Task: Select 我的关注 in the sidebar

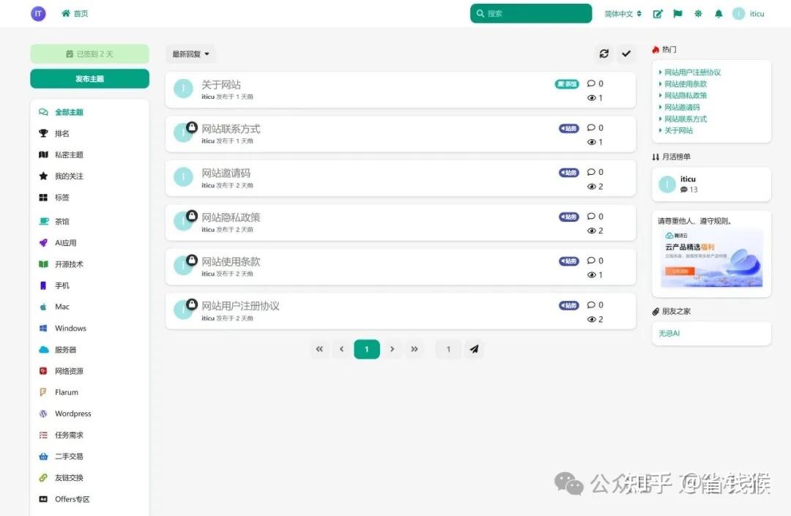Action: (63, 176)
